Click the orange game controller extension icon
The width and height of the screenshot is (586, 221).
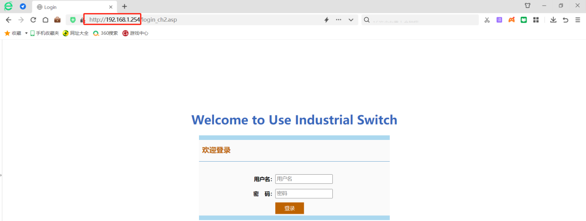511,20
